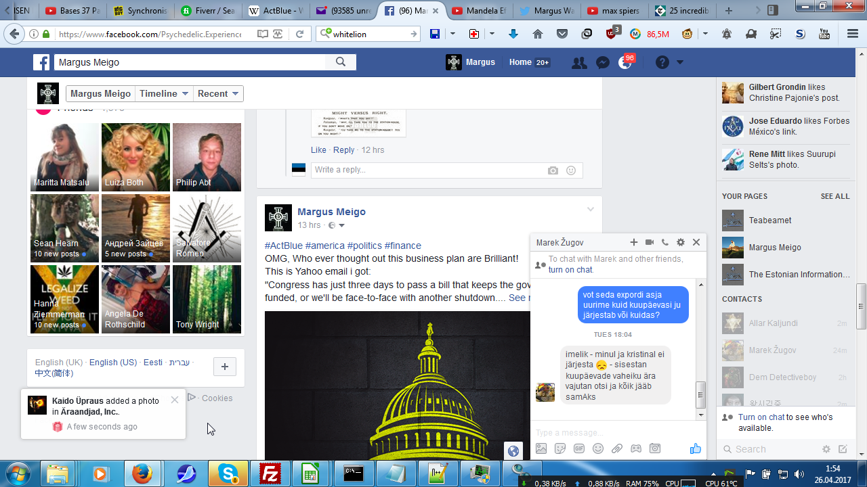867x487 pixels.
Task: Switch to the max spiers YouTube tab
Action: click(614, 11)
